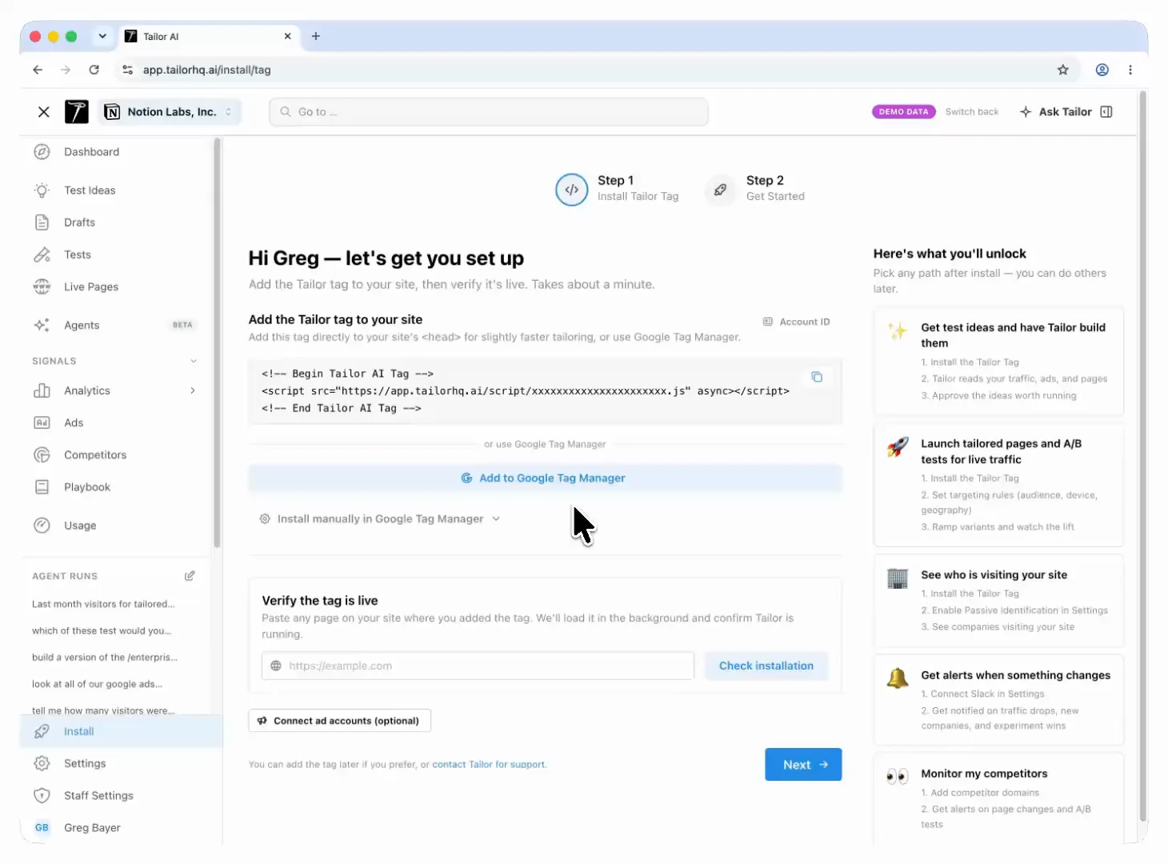Select 'Launch tailored pages and A/B tests' card
Screen dimensions: 1168x864
point(998,485)
